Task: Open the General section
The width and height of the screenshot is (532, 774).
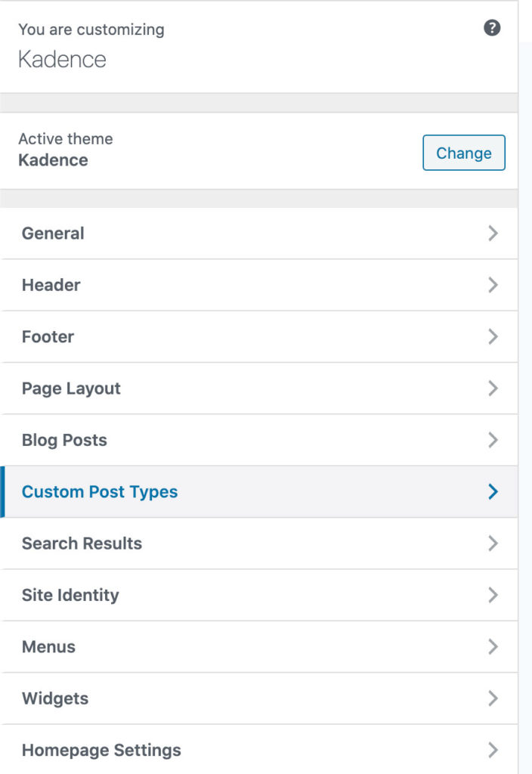Action: (x=258, y=233)
